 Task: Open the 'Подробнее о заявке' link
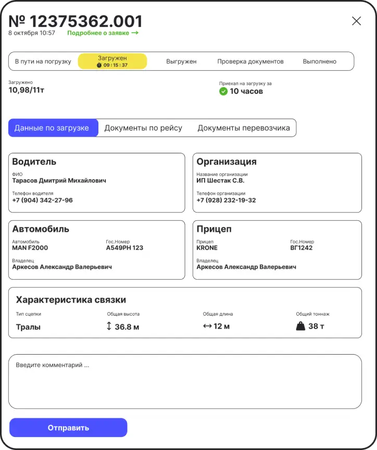click(x=103, y=33)
